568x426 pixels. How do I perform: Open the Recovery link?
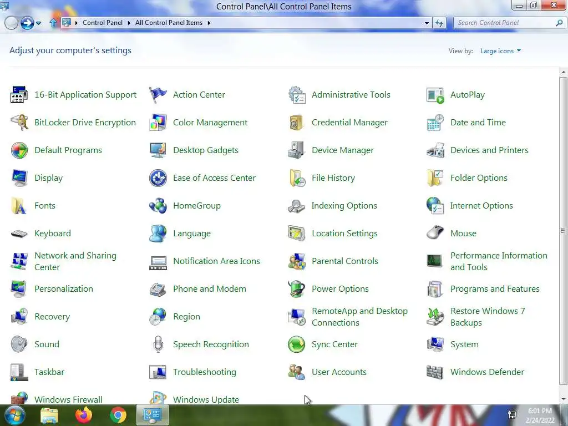click(x=52, y=317)
